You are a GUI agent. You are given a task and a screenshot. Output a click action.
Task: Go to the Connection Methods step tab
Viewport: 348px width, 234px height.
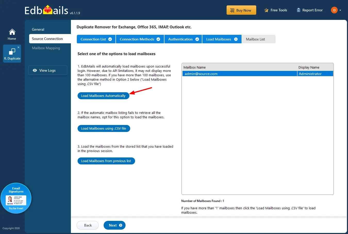point(140,39)
